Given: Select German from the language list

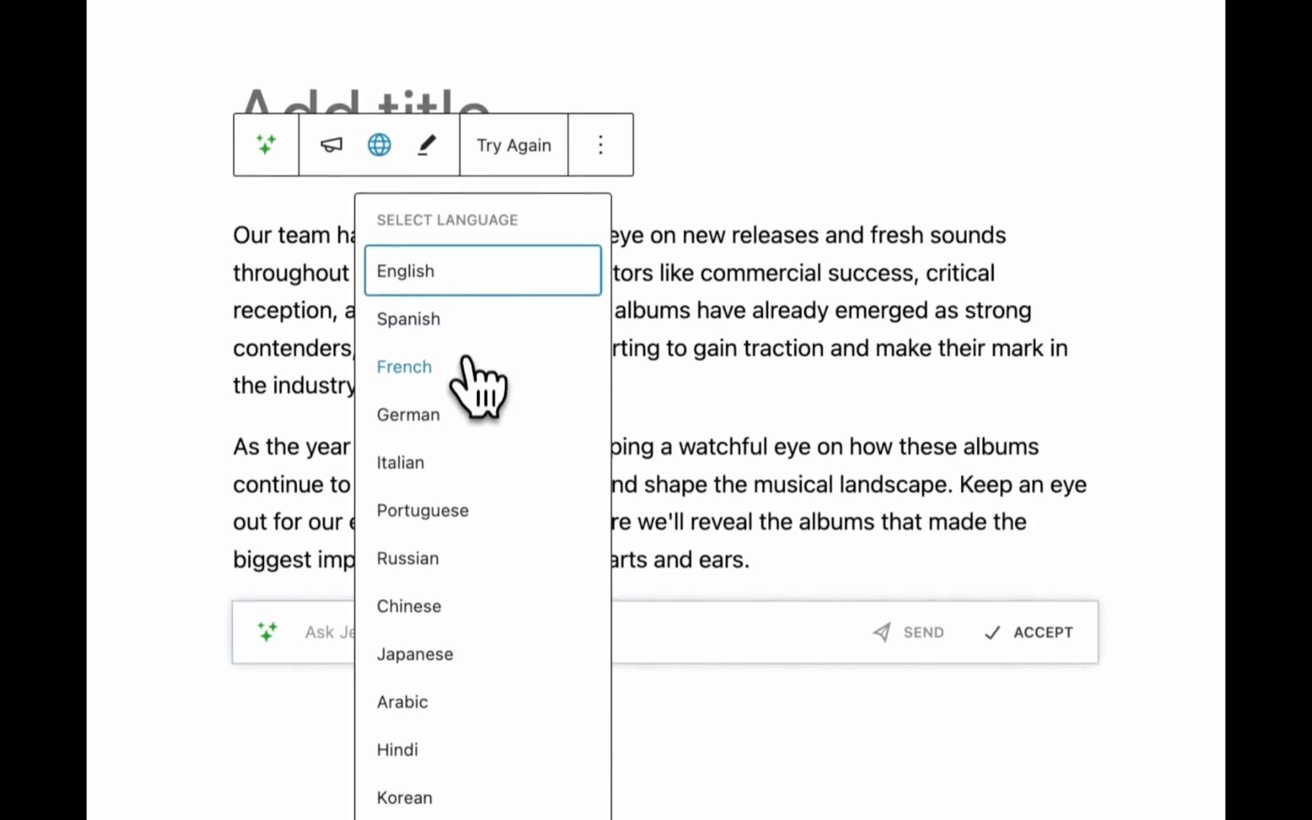Looking at the screenshot, I should click(408, 414).
